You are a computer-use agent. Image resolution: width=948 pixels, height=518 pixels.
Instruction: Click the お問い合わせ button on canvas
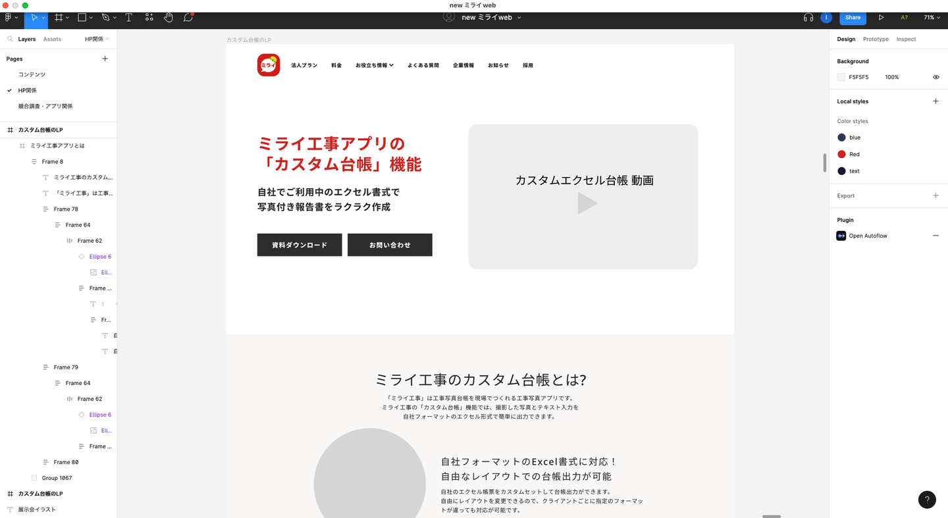pyautogui.click(x=390, y=245)
